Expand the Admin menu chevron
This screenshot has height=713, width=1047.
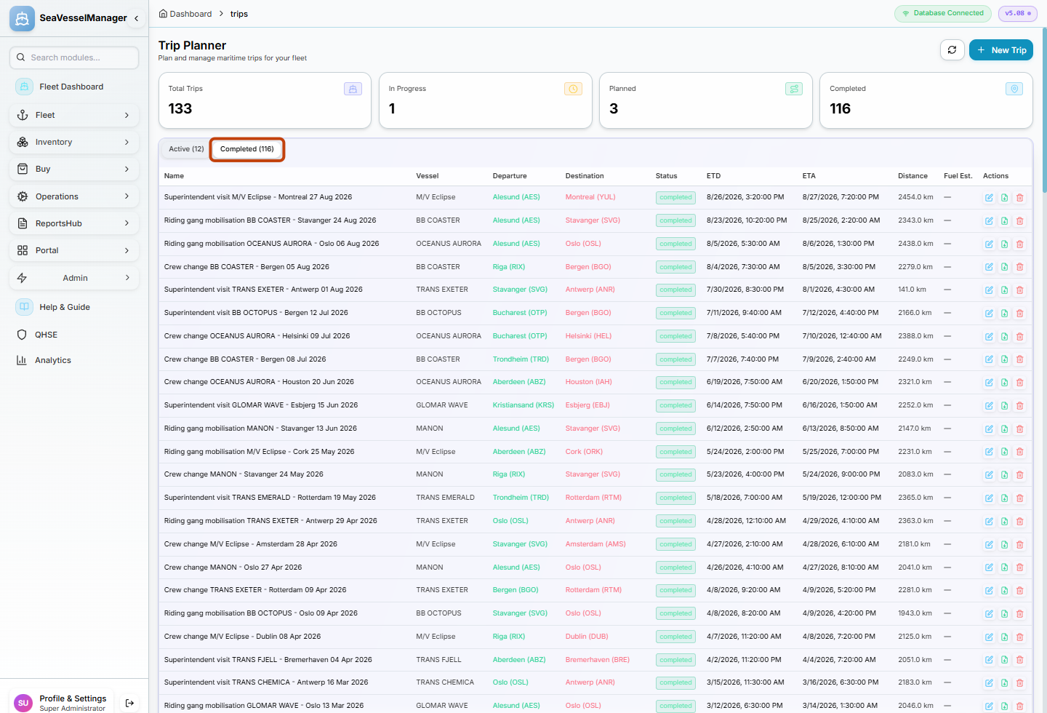point(127,278)
